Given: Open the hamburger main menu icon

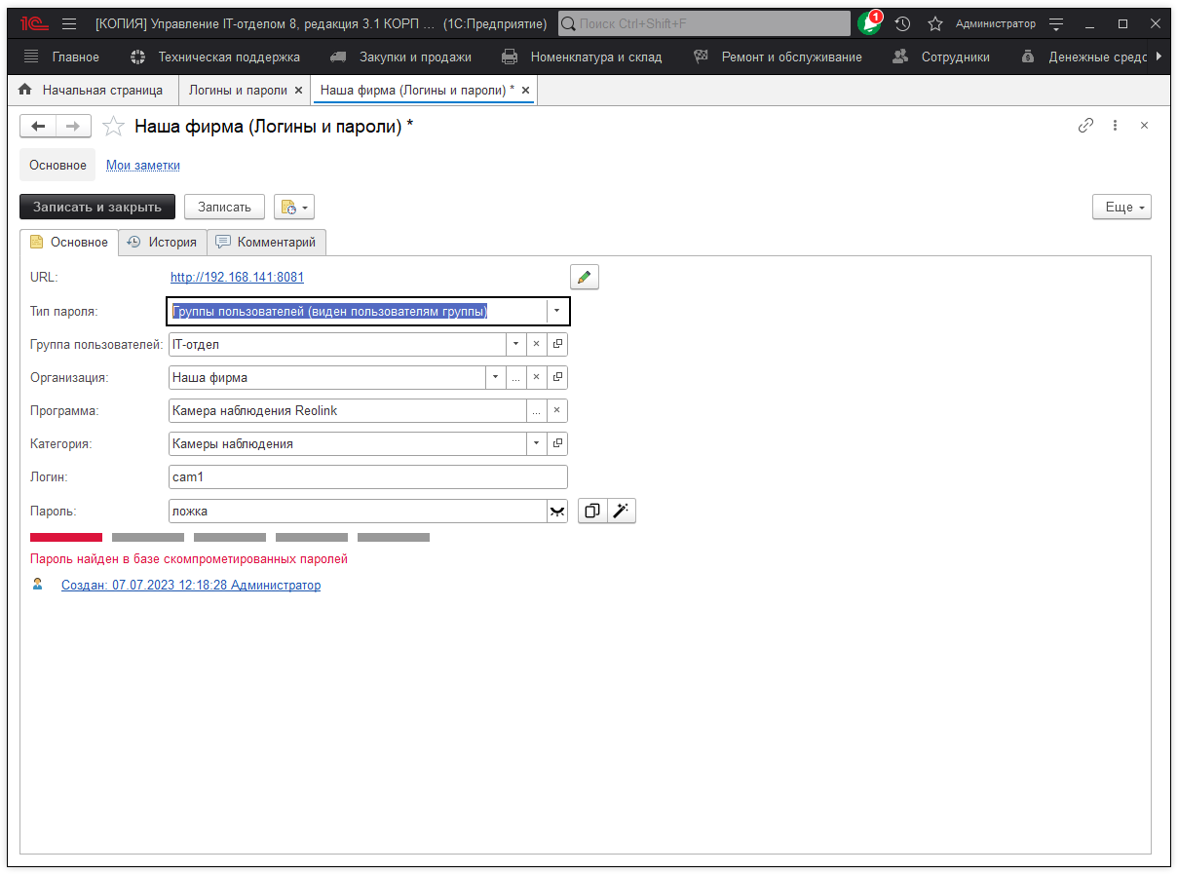Looking at the screenshot, I should click(x=69, y=23).
